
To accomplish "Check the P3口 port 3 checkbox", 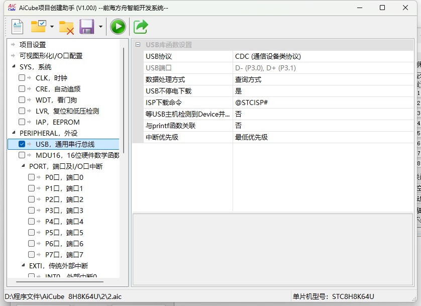I will click(32, 210).
